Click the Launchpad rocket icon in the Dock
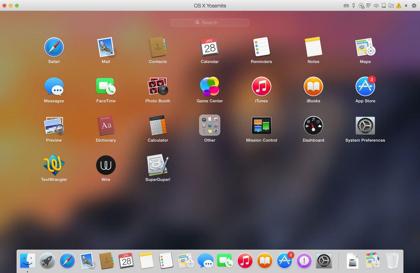This screenshot has height=273, width=420. coord(47,261)
